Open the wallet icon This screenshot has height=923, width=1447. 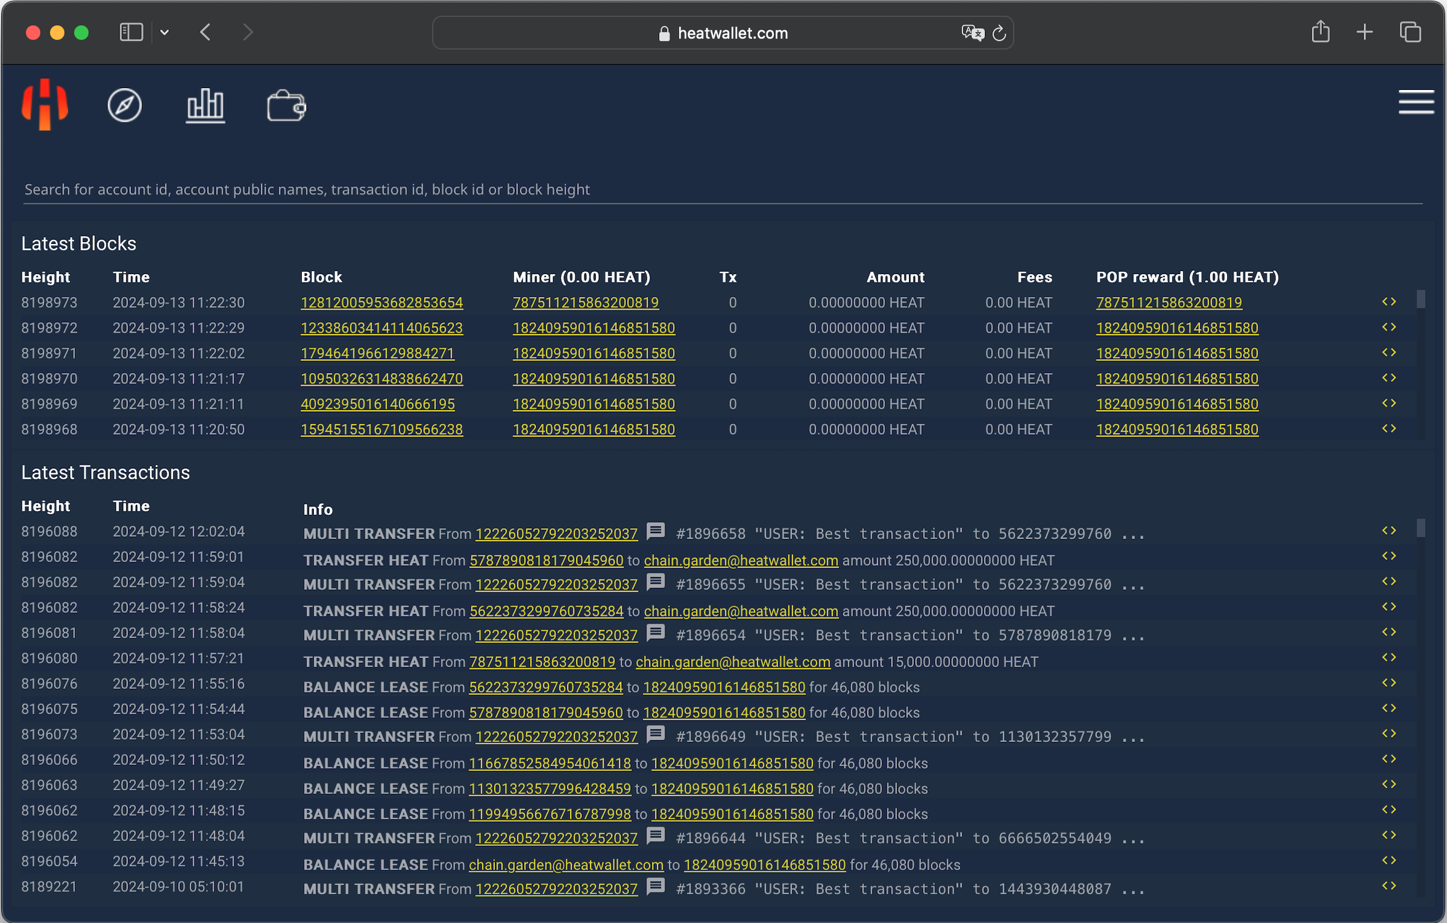[x=286, y=105]
